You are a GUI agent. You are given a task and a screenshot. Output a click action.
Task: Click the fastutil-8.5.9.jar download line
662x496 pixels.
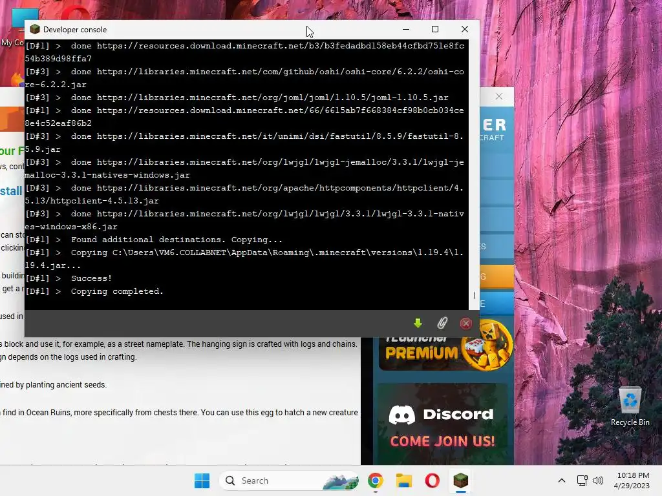click(244, 143)
